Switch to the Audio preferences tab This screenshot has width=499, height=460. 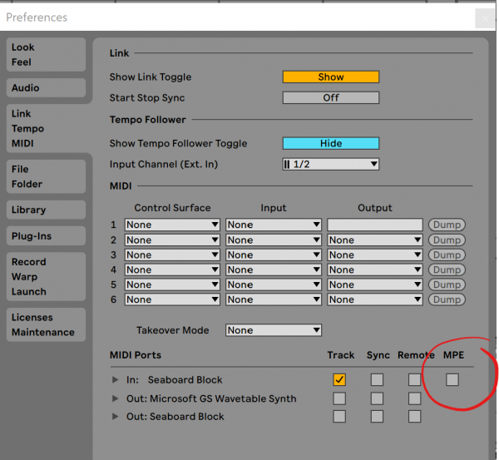click(46, 88)
